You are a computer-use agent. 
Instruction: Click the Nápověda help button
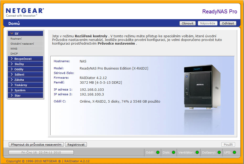click(208, 23)
